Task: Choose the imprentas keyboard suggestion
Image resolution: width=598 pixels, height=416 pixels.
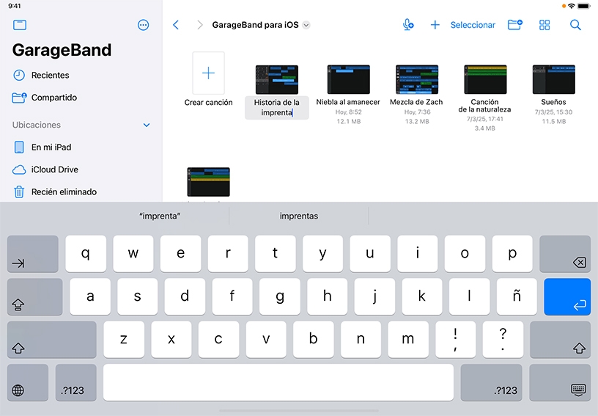Action: pos(298,216)
